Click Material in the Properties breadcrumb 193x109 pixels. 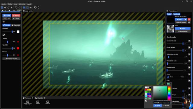coord(177,14)
